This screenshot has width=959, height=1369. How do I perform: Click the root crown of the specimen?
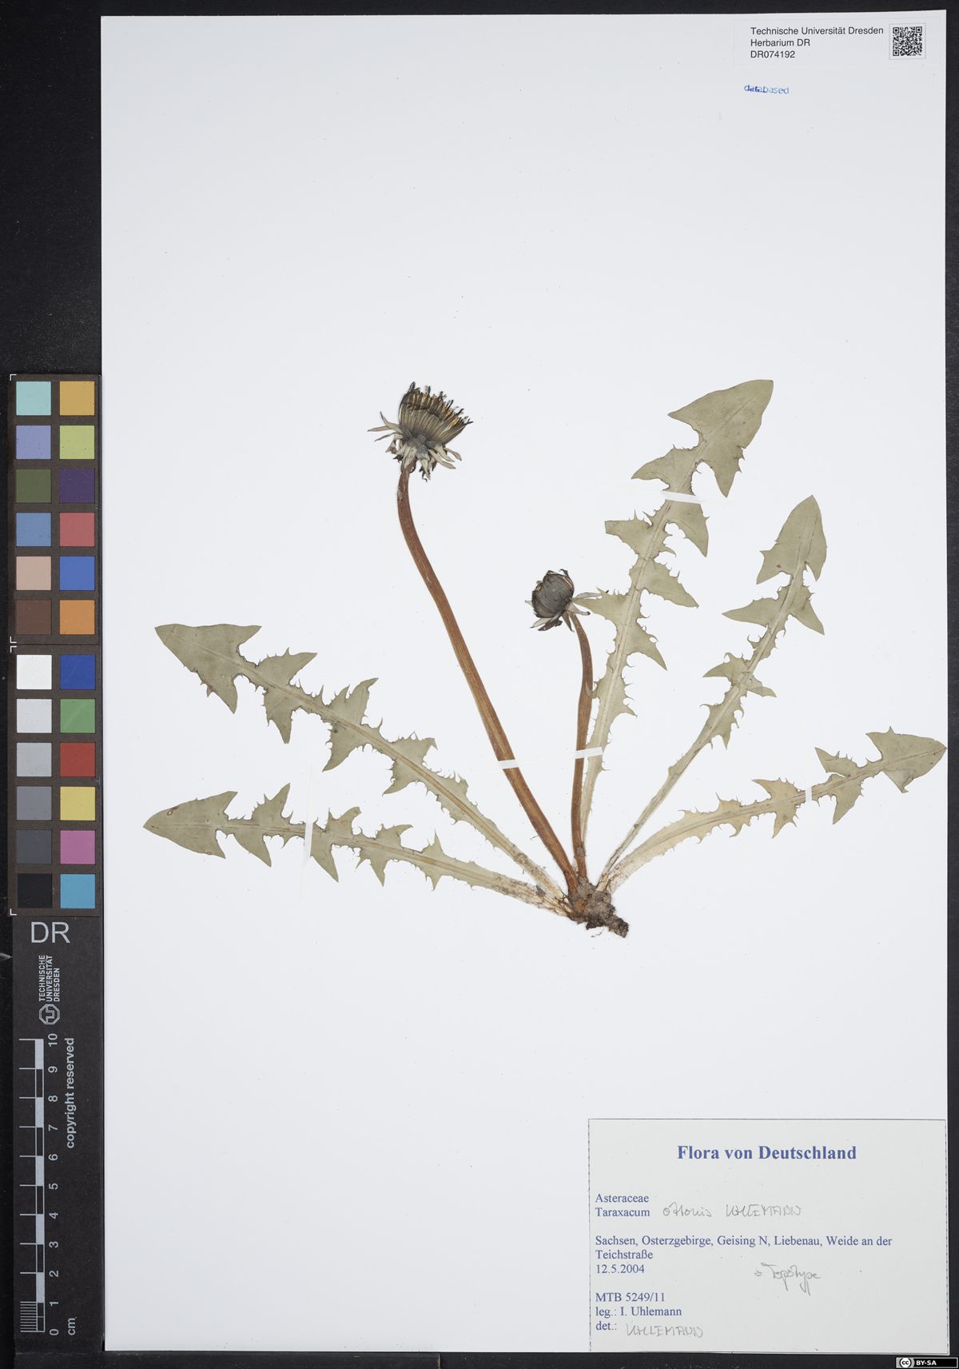pyautogui.click(x=596, y=913)
